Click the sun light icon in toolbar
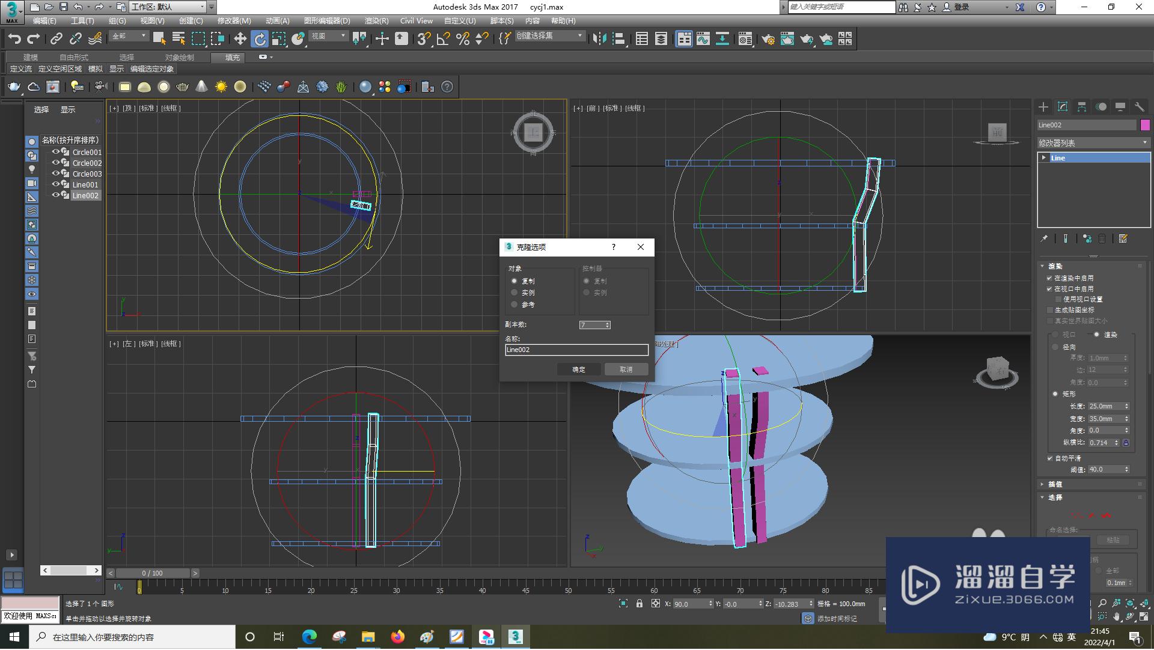 [x=221, y=87]
